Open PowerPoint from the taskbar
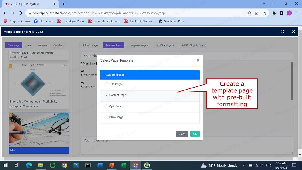 coord(111,165)
